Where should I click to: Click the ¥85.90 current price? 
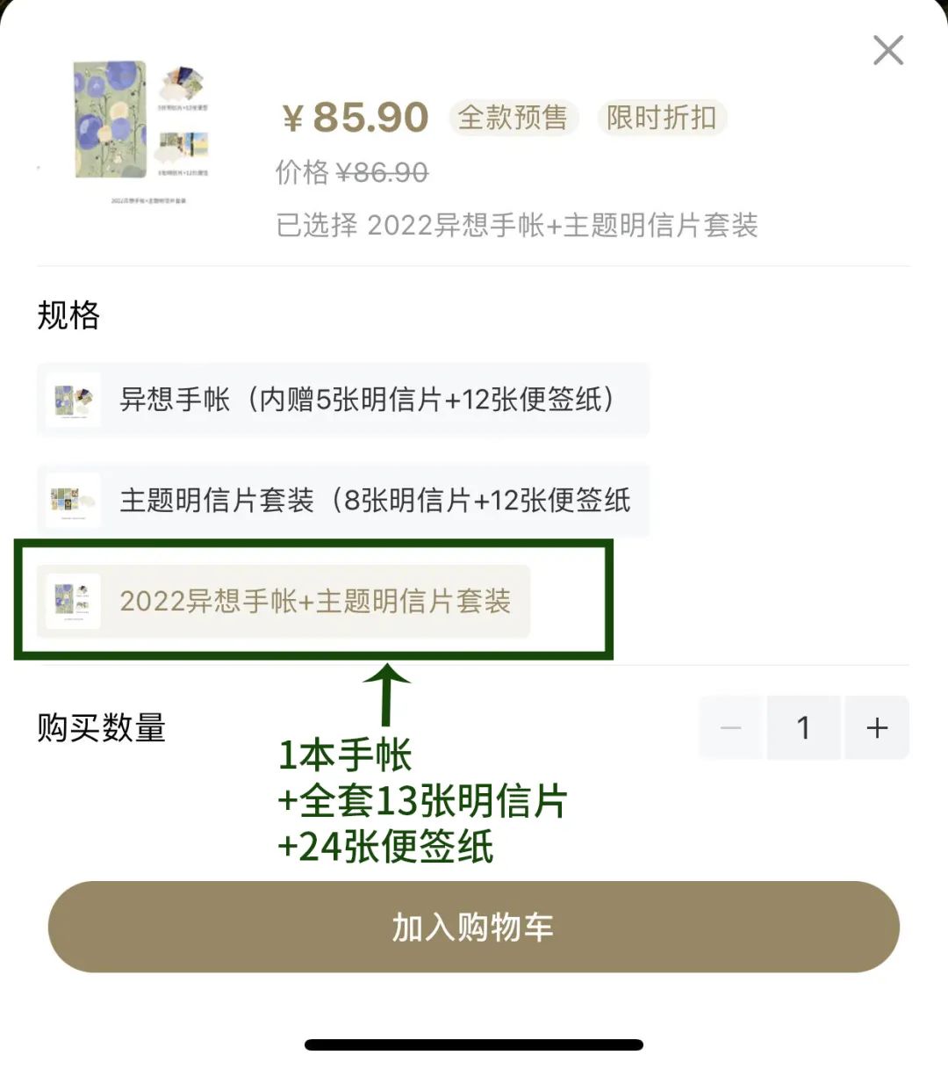(x=355, y=118)
